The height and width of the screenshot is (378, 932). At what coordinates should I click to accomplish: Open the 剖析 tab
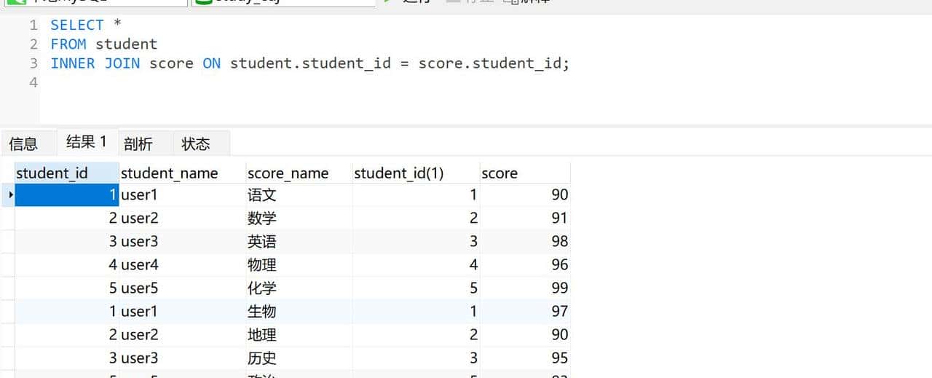138,144
